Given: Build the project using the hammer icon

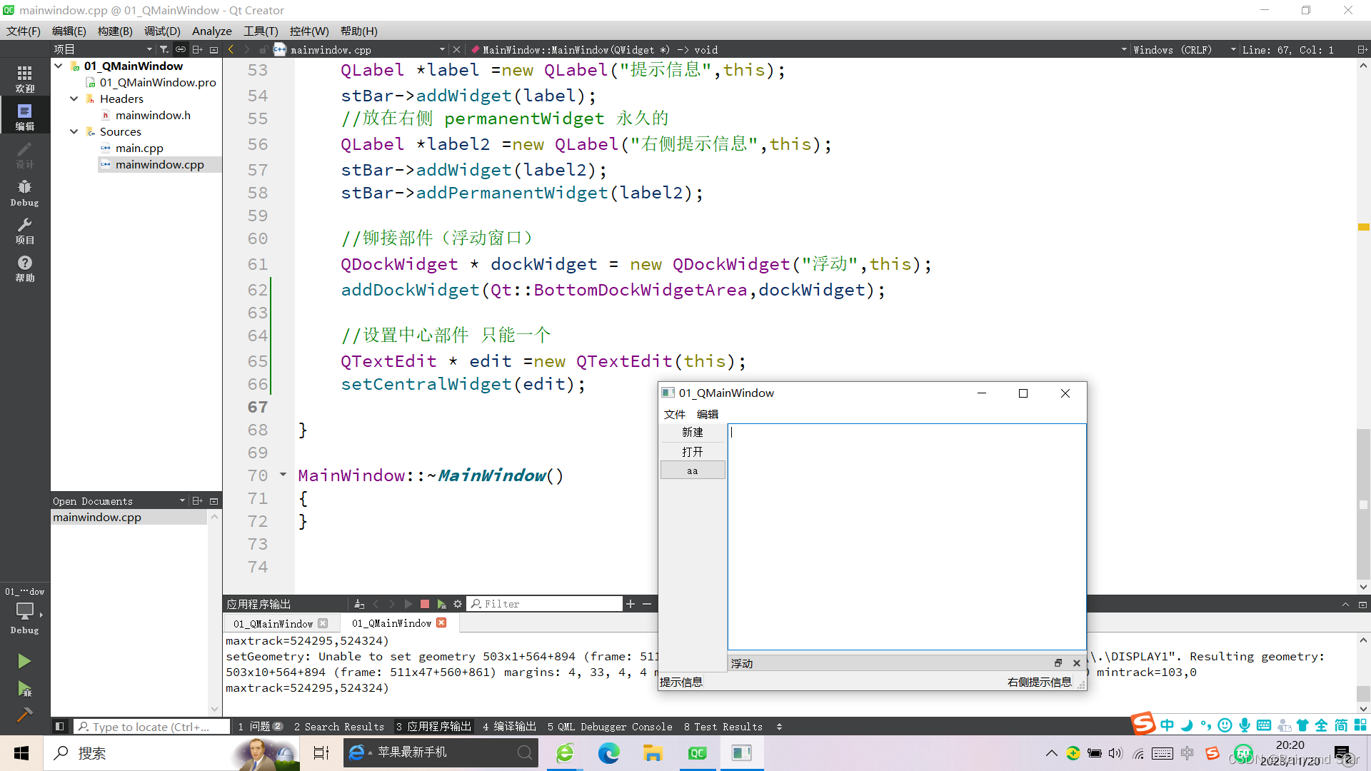Looking at the screenshot, I should [x=25, y=715].
